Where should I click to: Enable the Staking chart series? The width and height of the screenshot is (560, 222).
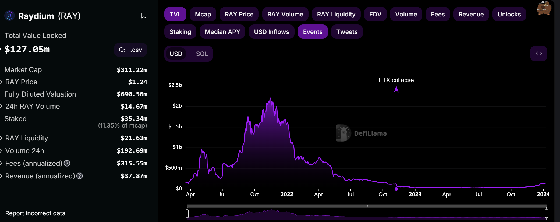(x=180, y=32)
